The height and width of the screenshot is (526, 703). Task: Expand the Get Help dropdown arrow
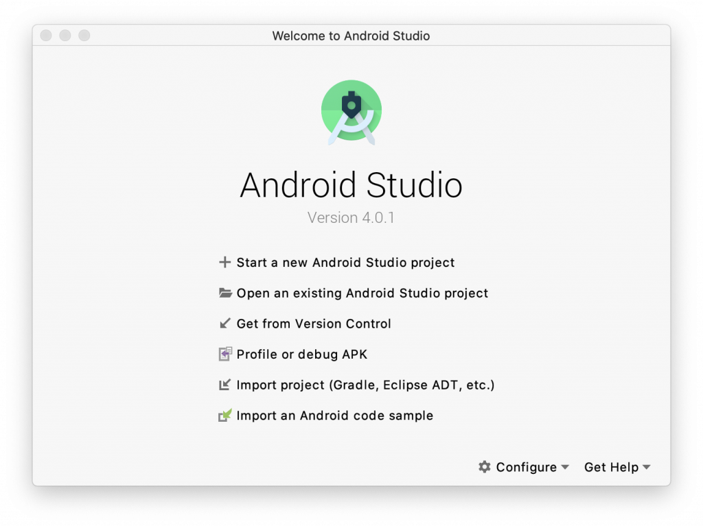[646, 467]
